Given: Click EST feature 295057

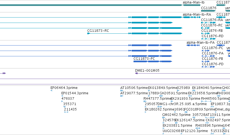Looking at the screenshot, I should 145,107.
